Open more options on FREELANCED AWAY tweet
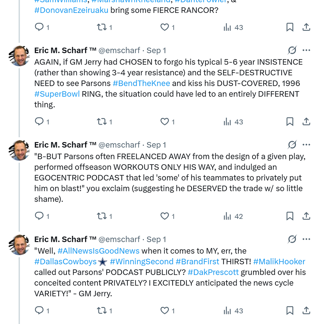320x324 pixels. pyautogui.click(x=306, y=145)
